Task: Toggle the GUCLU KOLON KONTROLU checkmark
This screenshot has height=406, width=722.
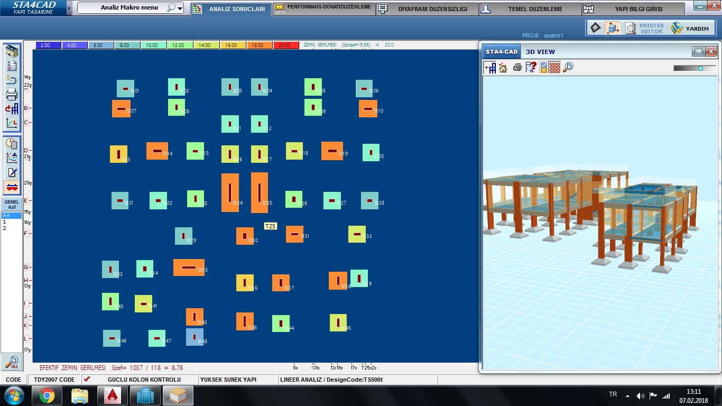Action: 87,380
